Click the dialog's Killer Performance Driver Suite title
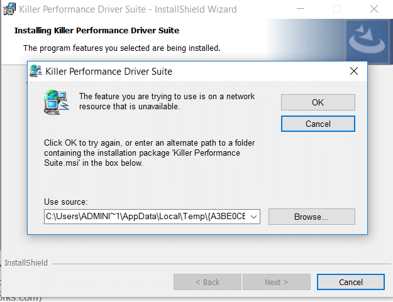Screen dimensions: 393x302 point(109,72)
